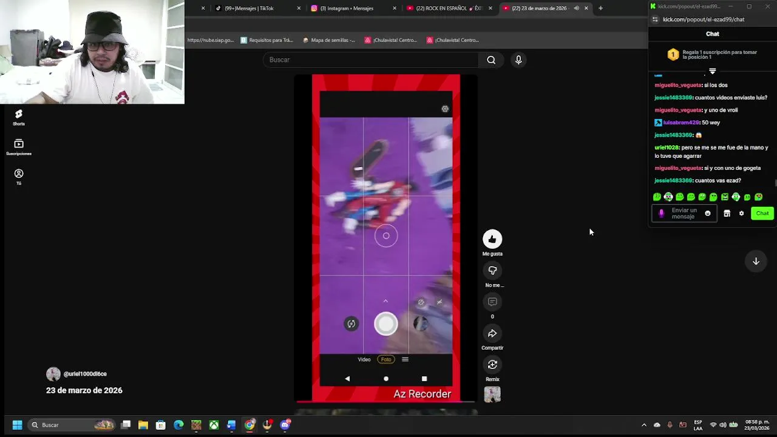Click the first green quick emote

click(657, 197)
